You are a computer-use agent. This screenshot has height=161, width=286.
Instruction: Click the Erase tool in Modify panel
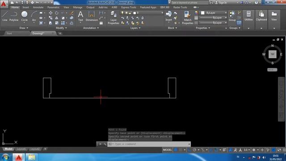click(x=71, y=13)
